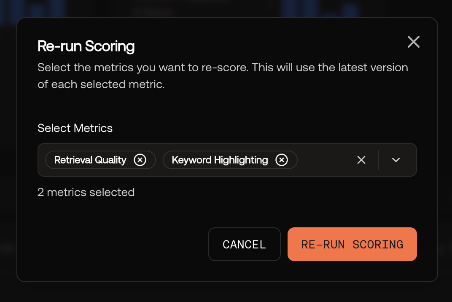Deselect Retrieval Quality using its circled x
Image resolution: width=452 pixels, height=302 pixels.
140,160
